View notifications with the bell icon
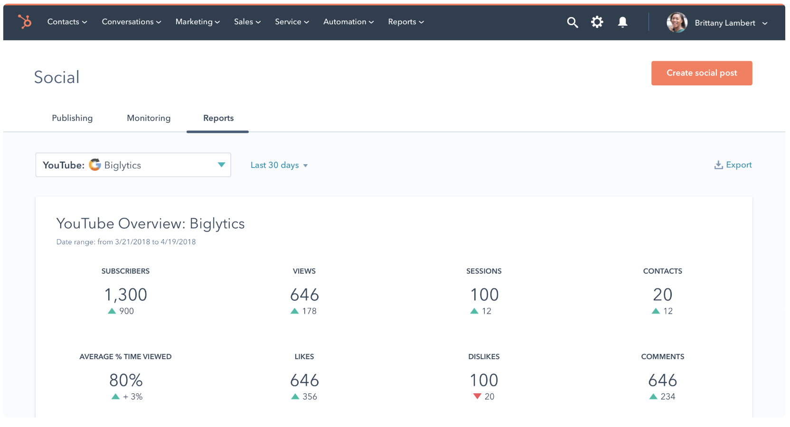The image size is (790, 427). [x=622, y=22]
